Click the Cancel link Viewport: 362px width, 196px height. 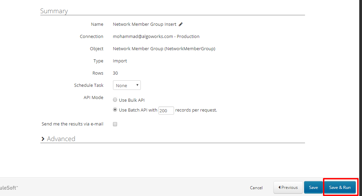(256, 188)
